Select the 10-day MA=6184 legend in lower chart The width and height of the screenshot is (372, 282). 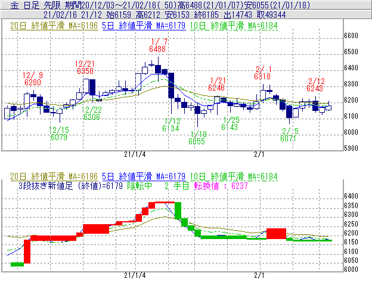point(234,176)
